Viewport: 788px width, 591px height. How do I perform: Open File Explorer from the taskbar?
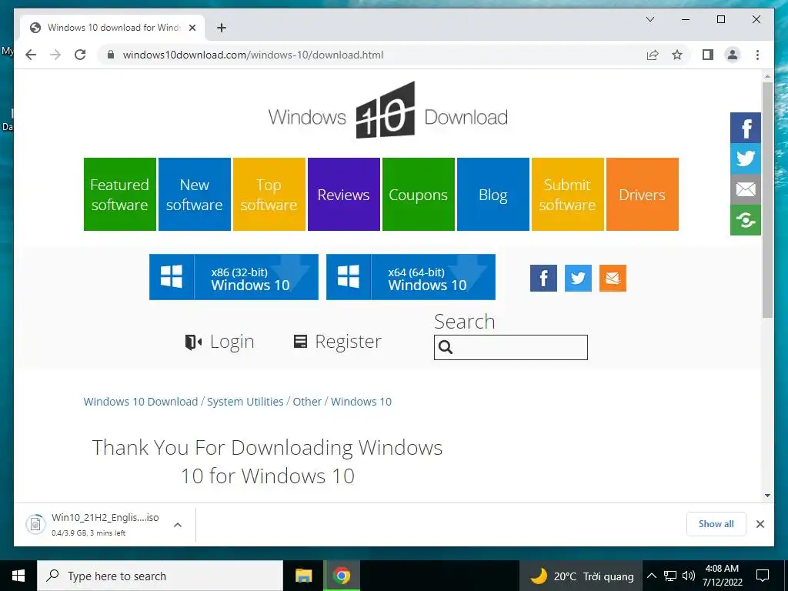coord(303,576)
